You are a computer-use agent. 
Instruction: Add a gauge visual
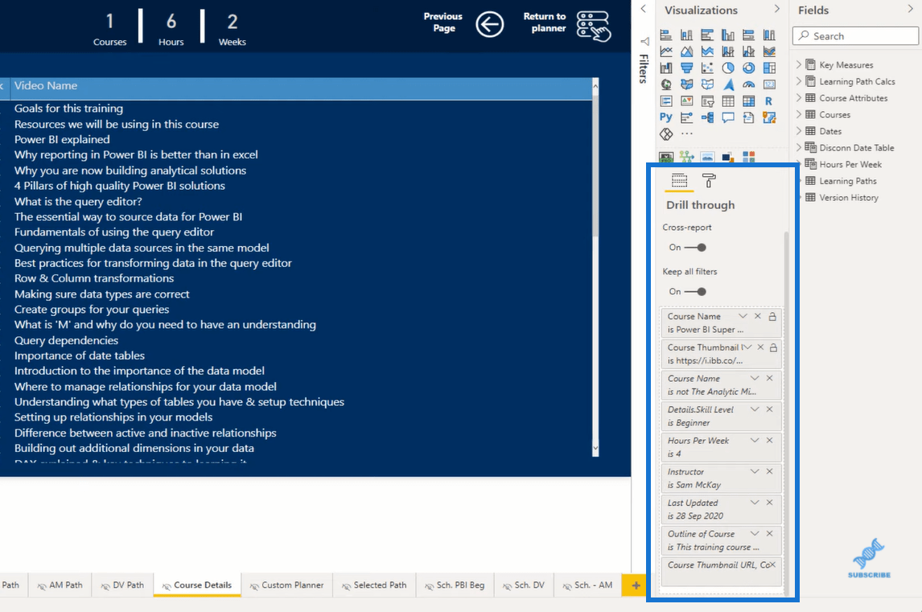pyautogui.click(x=748, y=84)
